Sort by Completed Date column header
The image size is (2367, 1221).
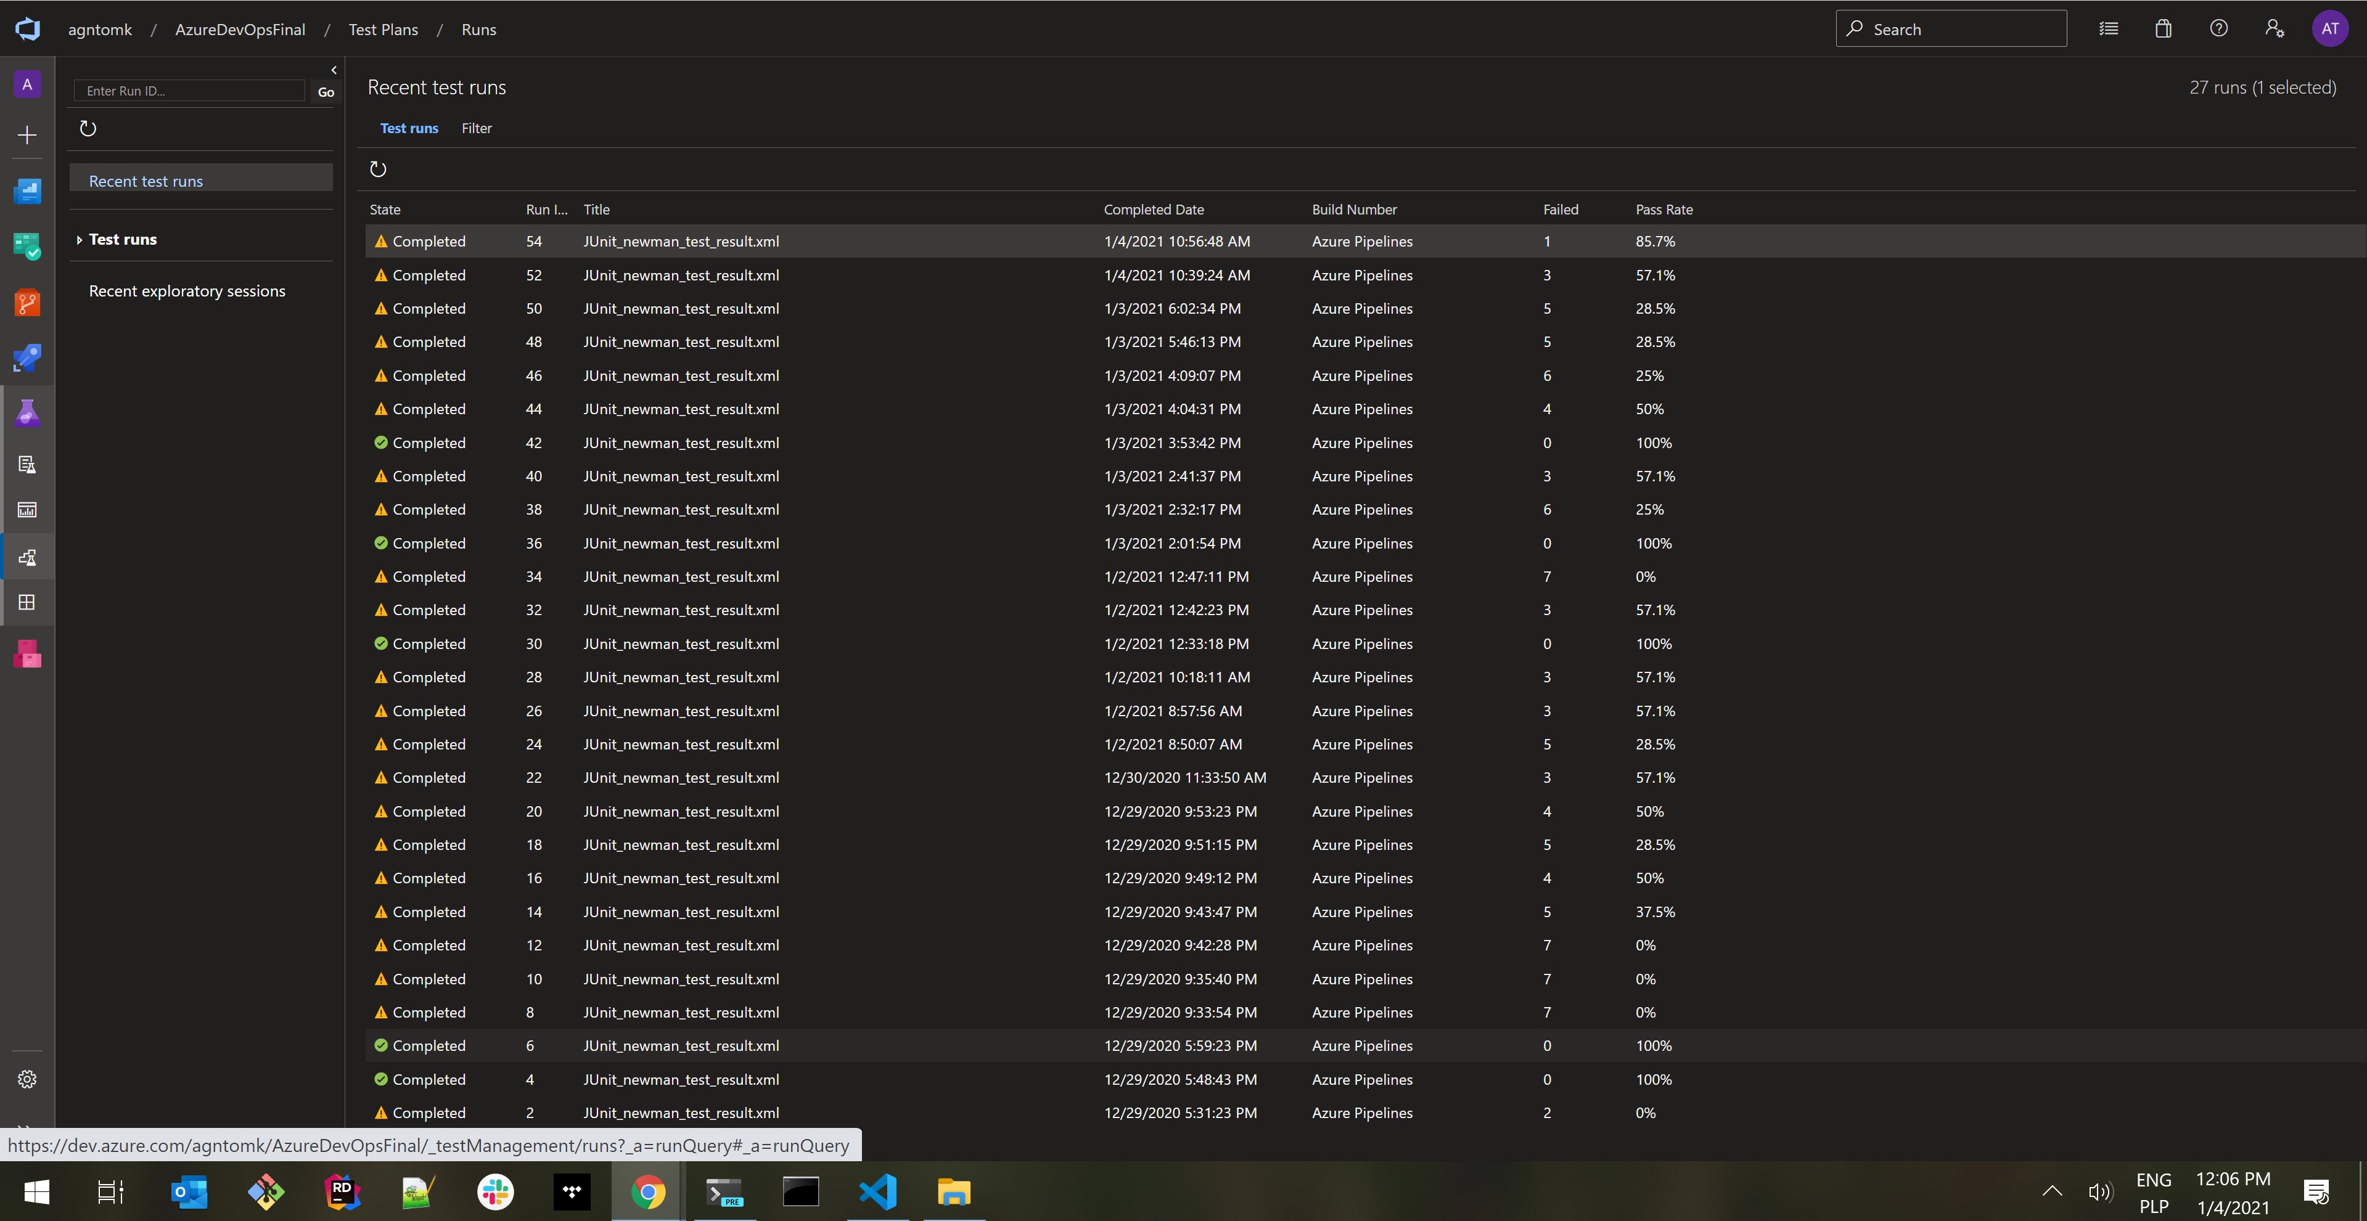pyautogui.click(x=1153, y=210)
